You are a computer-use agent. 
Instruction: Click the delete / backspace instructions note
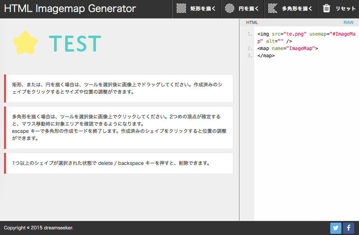[x=118, y=163]
